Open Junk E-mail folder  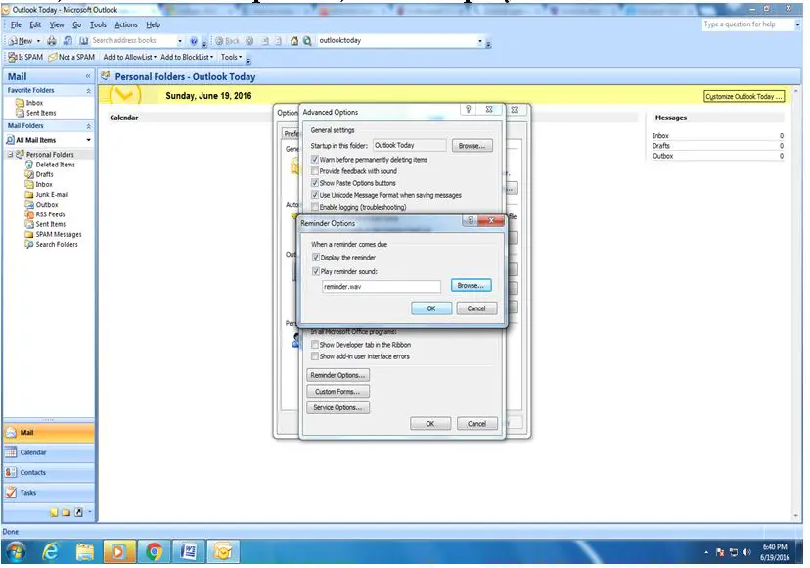pos(47,195)
